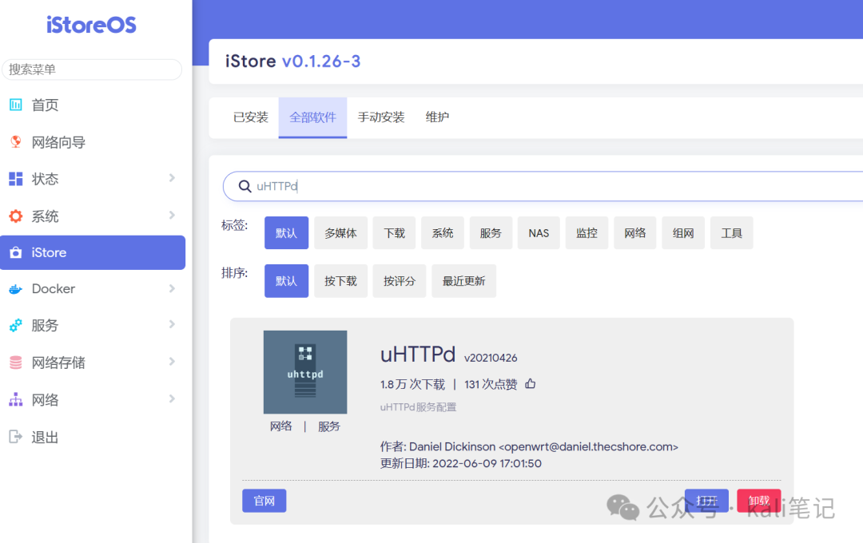
Task: Click the Docker whale icon
Action: pos(16,289)
